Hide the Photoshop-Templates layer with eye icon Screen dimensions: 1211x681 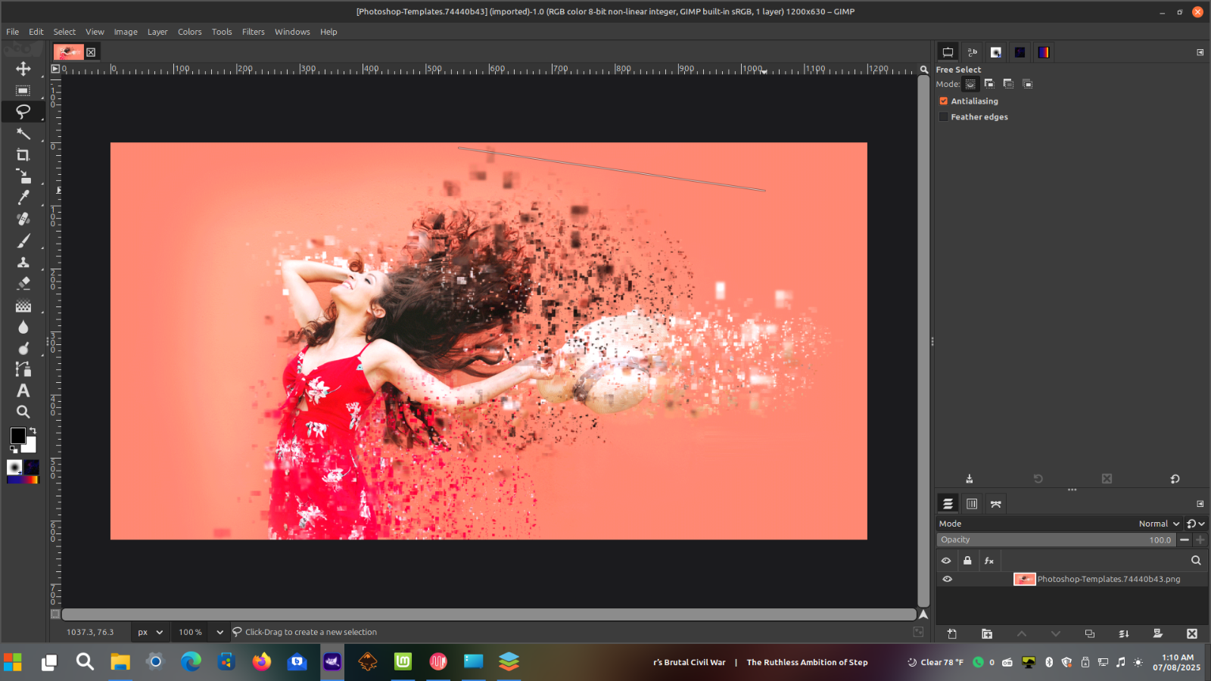(947, 579)
